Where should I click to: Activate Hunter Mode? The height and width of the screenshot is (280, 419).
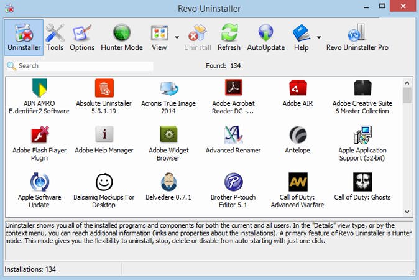pyautogui.click(x=122, y=37)
